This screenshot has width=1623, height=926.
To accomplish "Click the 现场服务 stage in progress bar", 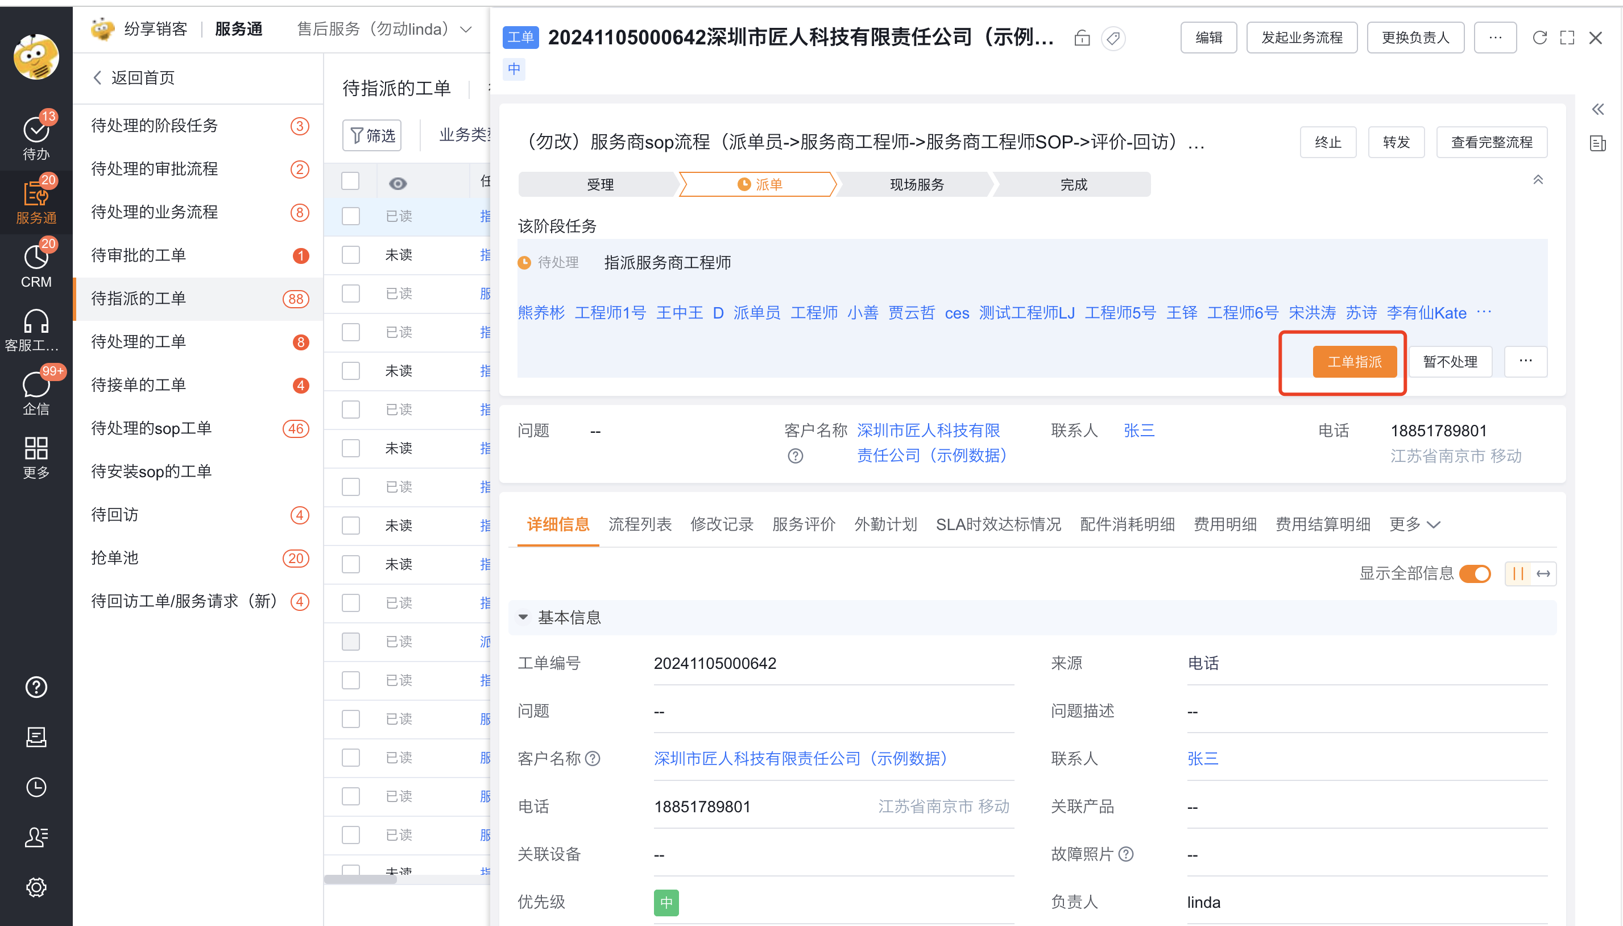I will click(x=916, y=184).
